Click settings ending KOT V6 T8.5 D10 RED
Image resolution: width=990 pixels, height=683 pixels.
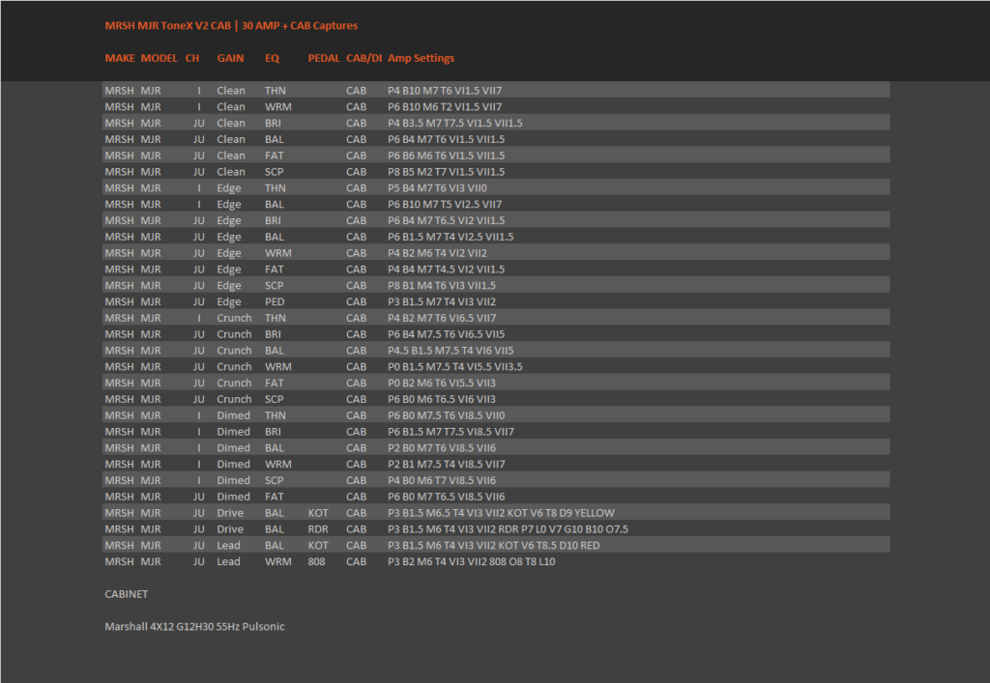(x=494, y=546)
